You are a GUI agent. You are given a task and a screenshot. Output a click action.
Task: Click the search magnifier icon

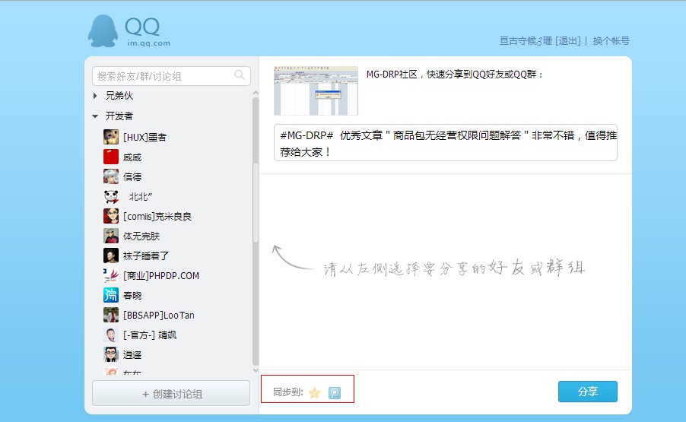tap(240, 75)
